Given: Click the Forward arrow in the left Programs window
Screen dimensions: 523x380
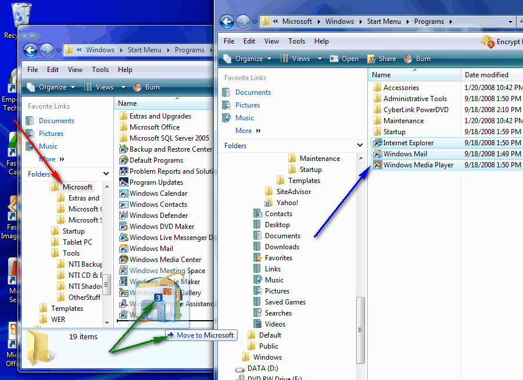Looking at the screenshot, I should [46, 51].
